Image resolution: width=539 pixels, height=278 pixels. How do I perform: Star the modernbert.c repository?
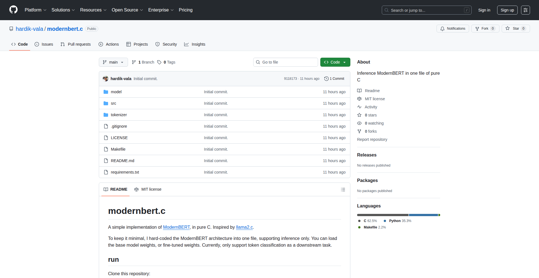(x=516, y=29)
